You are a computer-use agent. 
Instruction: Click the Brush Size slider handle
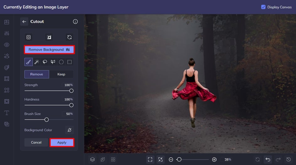[x=46, y=120]
